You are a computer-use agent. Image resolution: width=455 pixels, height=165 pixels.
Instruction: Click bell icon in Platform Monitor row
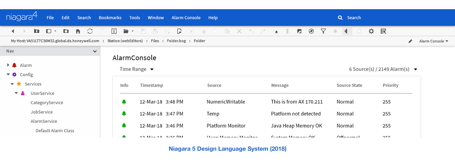point(124,125)
